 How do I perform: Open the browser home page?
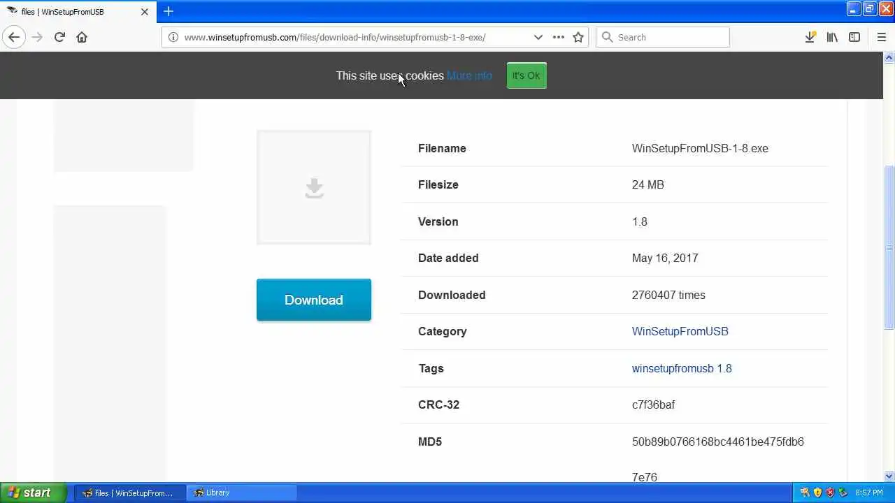pyautogui.click(x=82, y=37)
